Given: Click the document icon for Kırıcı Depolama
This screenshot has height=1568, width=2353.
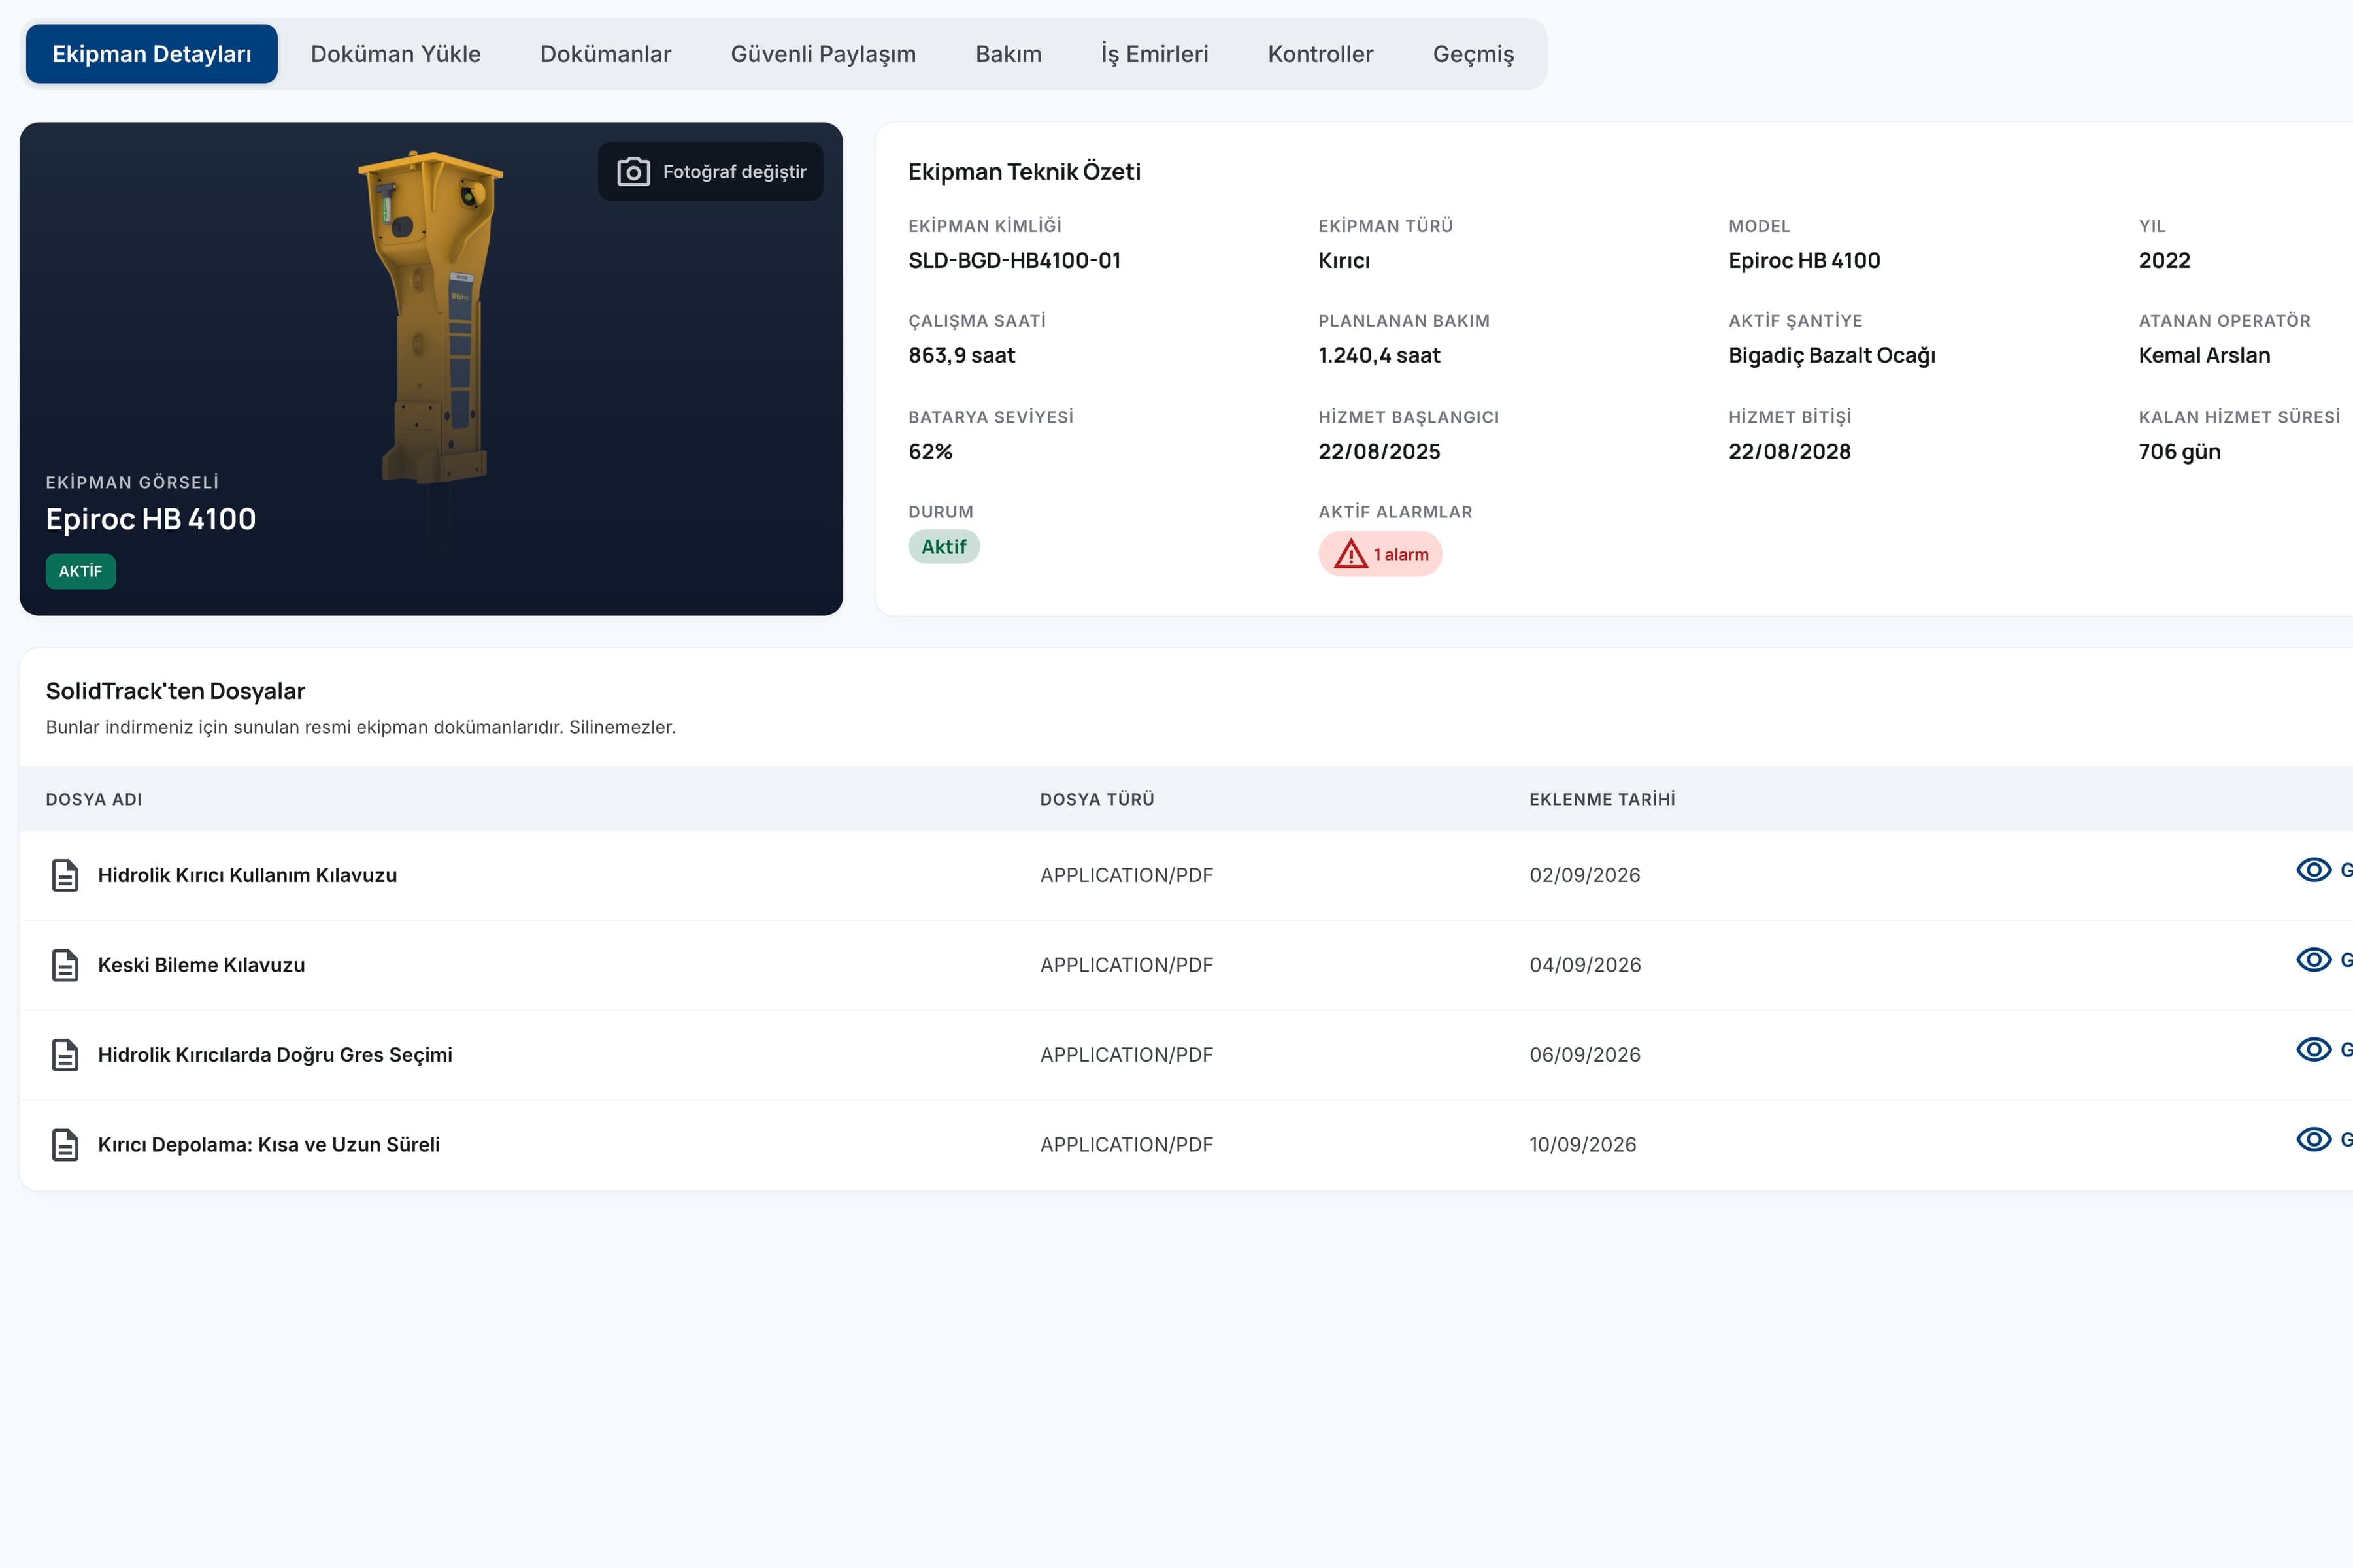Looking at the screenshot, I should (65, 1145).
